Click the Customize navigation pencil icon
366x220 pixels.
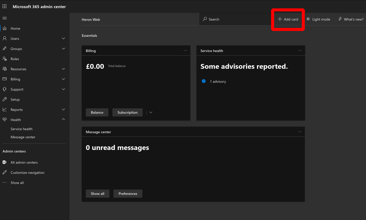[x=5, y=172]
